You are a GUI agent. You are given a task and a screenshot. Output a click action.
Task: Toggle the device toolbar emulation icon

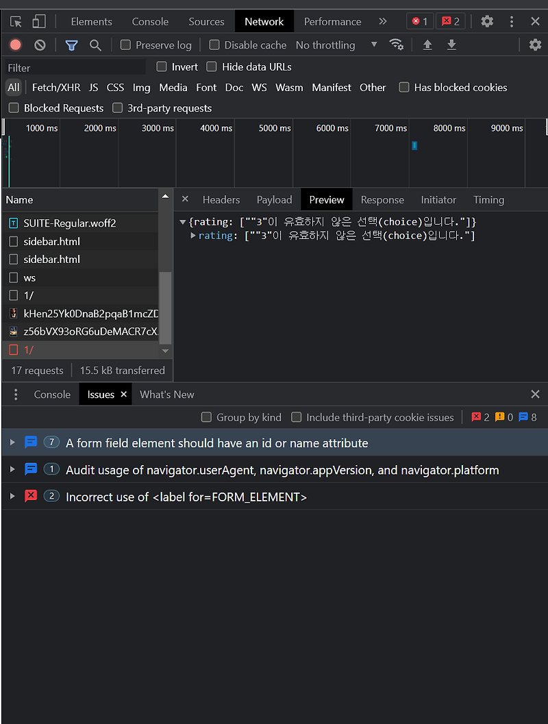click(38, 21)
